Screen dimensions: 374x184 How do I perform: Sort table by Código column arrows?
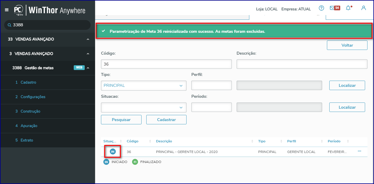click(150, 141)
